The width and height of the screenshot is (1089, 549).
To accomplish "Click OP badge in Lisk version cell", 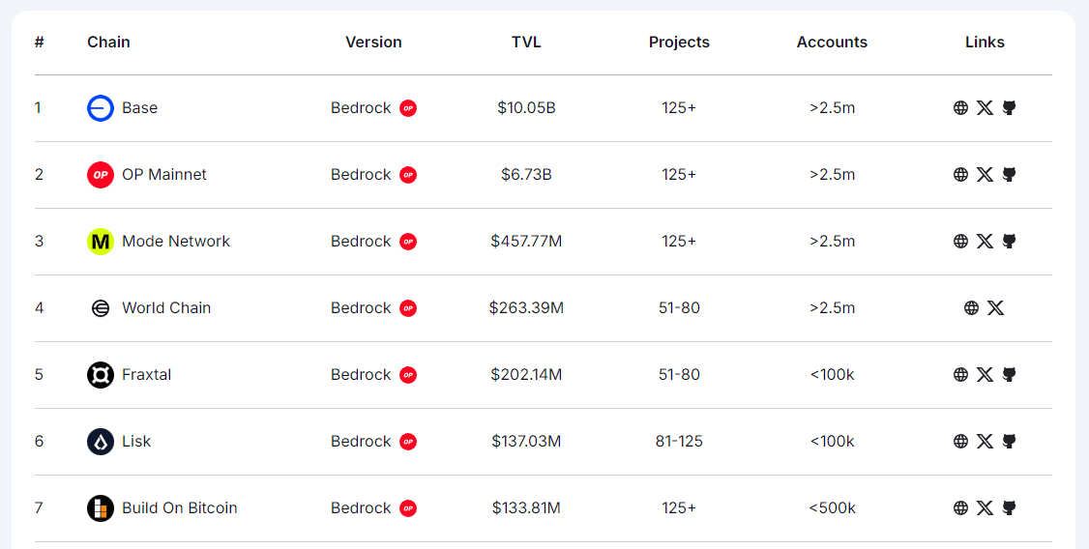I will (408, 442).
